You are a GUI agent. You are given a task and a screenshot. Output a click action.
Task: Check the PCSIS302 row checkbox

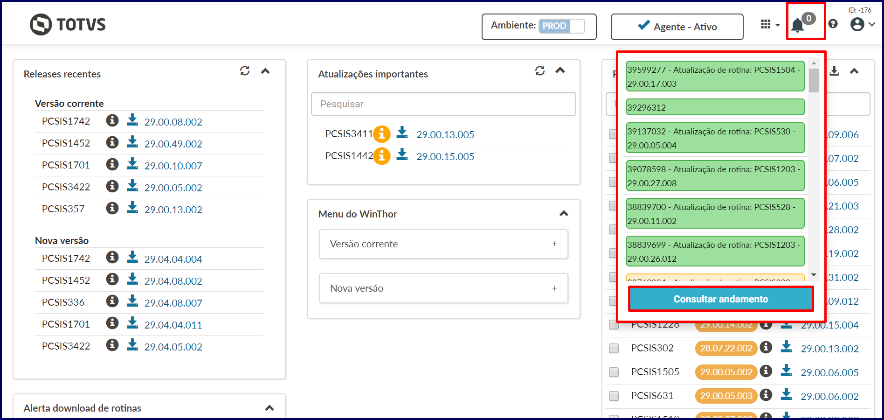point(614,348)
